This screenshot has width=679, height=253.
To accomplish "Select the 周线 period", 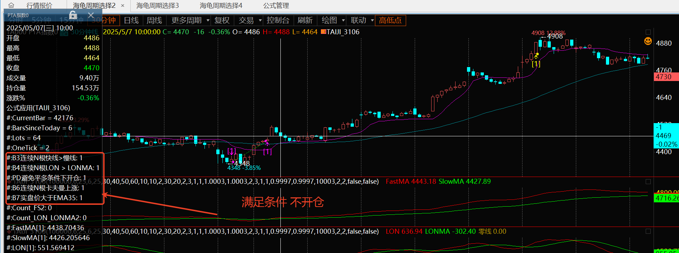I will [154, 20].
